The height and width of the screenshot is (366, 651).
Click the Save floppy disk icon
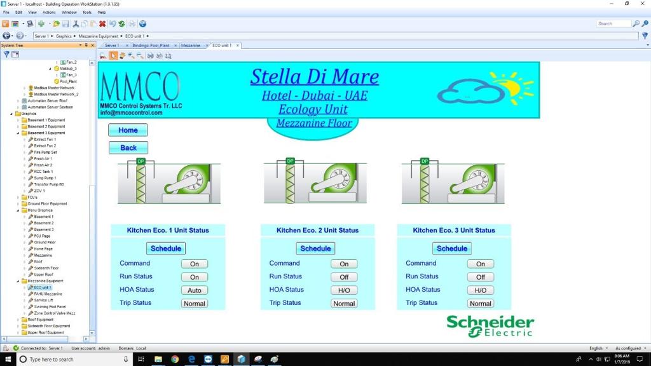coord(65,24)
